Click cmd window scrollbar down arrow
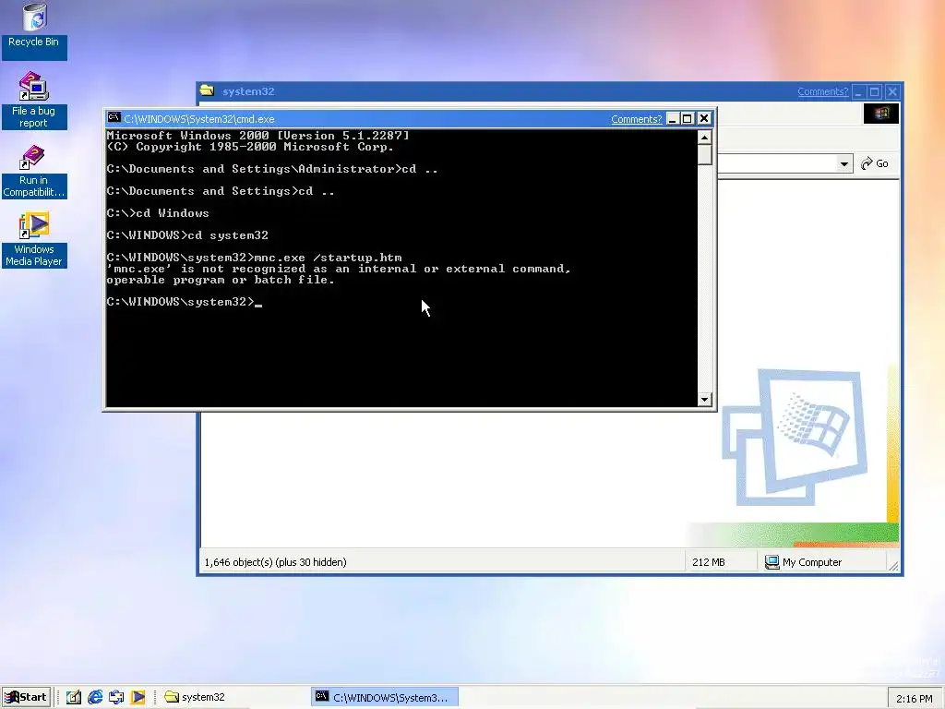The height and width of the screenshot is (709, 945). click(704, 399)
